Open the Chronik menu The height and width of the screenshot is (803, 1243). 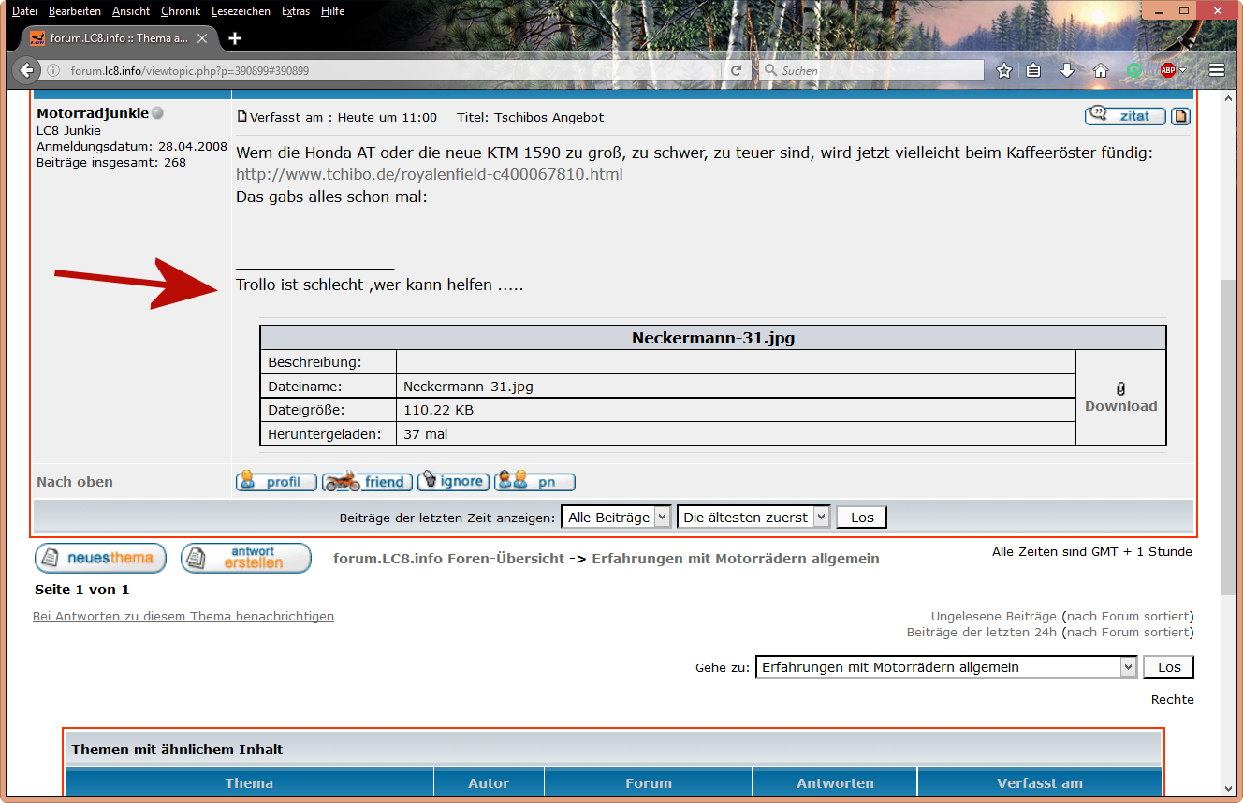coord(180,11)
